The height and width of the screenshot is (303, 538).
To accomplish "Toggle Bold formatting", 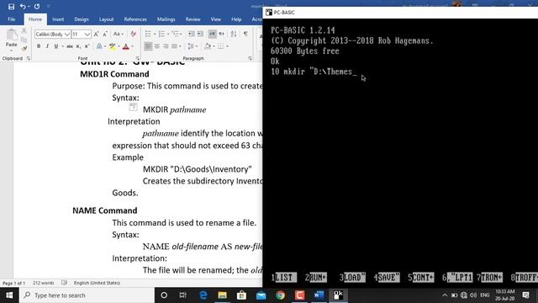I will [39, 46].
